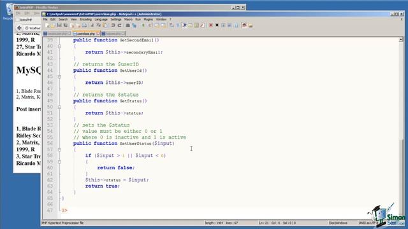Undo the last edit via toolbar
The height and width of the screenshot is (229, 408).
point(113,25)
